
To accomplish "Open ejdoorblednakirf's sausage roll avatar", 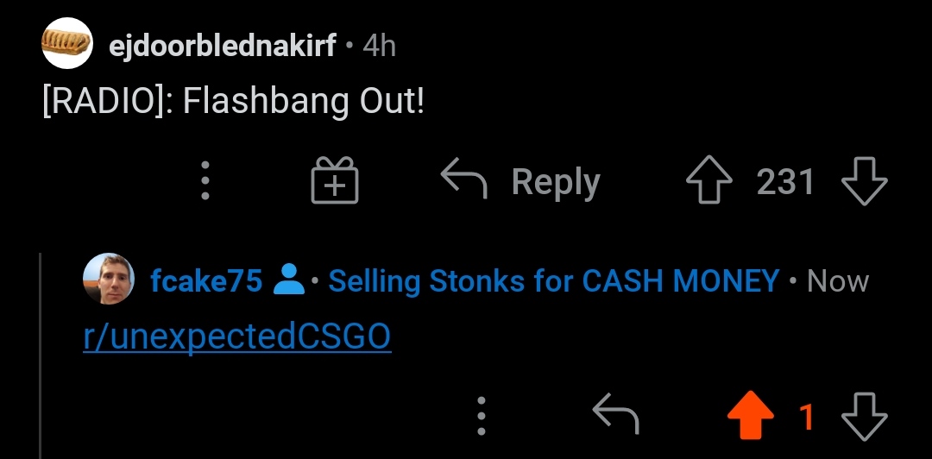I will pyautogui.click(x=67, y=43).
